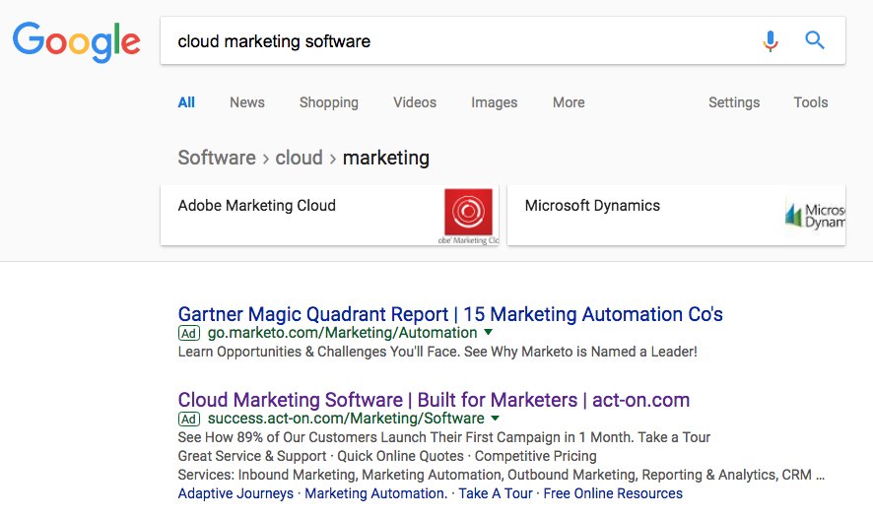The width and height of the screenshot is (873, 518).
Task: Start voice search with microphone icon
Action: coord(771,41)
